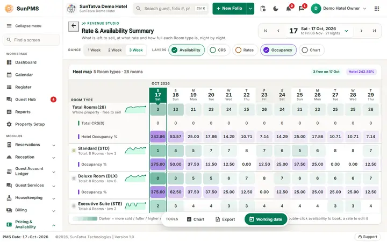The width and height of the screenshot is (387, 242).
Task: Click the New Folio button
Action: [230, 9]
